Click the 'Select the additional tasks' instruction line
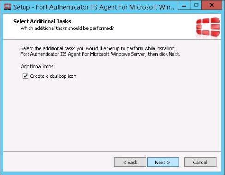 (x=97, y=48)
